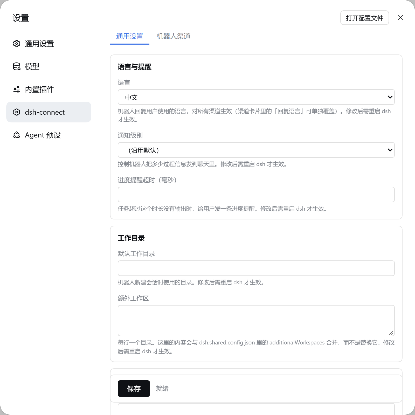Select the 通用设置 tab at top
The width and height of the screenshot is (415, 415).
[x=130, y=36]
